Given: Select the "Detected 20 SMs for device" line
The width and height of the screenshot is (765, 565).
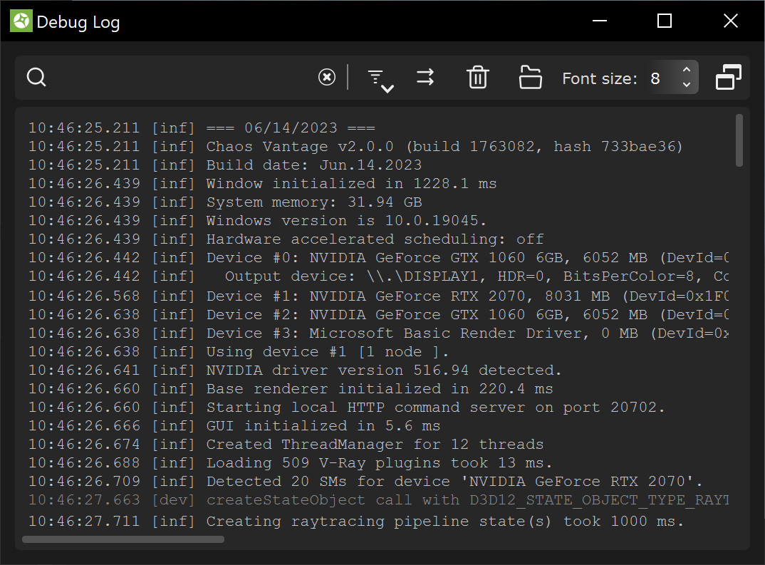Looking at the screenshot, I should click(x=365, y=482).
